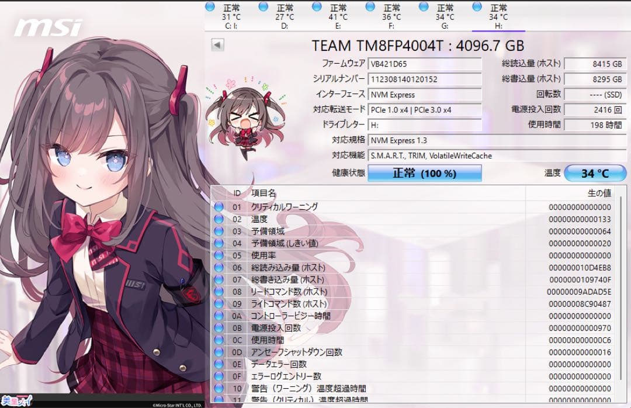The width and height of the screenshot is (631, 408).
Task: Click the interface field NVM Express
Action: click(425, 94)
